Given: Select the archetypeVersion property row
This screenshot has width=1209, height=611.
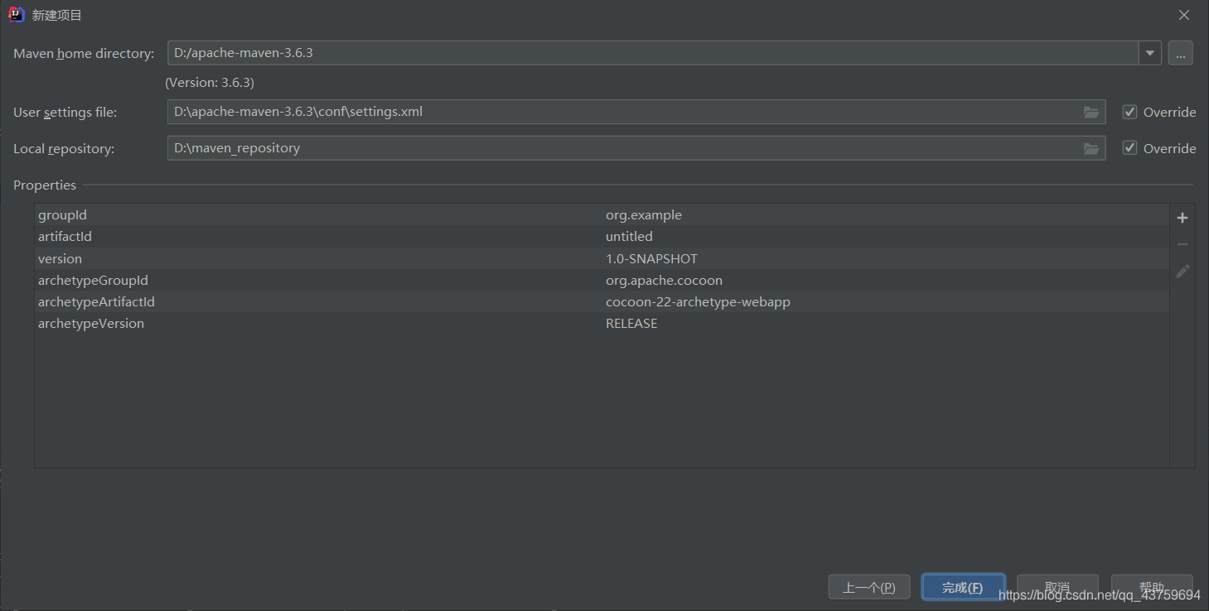Looking at the screenshot, I should click(602, 323).
